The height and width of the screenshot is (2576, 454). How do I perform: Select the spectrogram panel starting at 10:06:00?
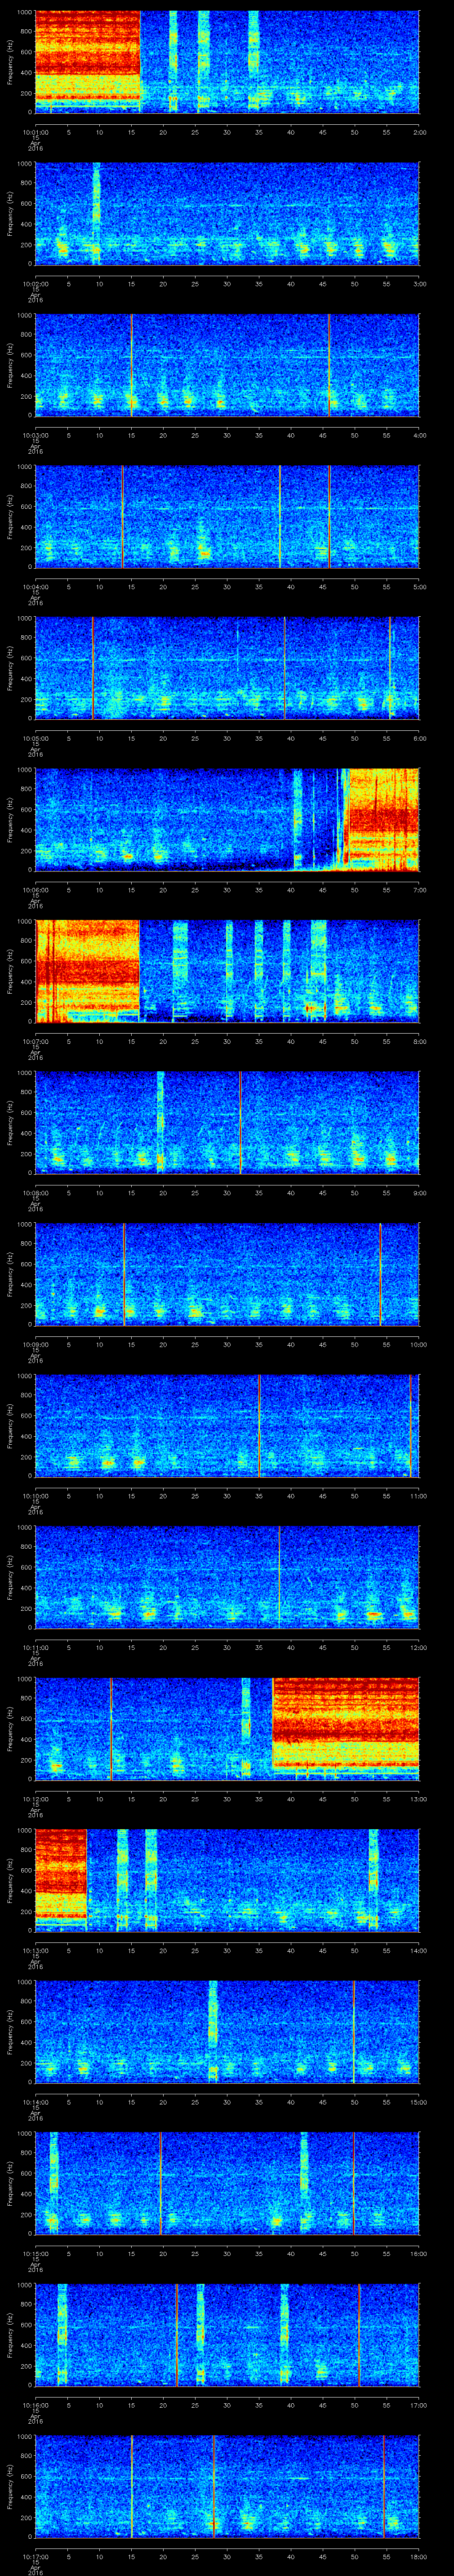(227, 820)
